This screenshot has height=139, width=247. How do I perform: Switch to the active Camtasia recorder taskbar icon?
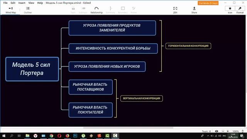coord(115,136)
